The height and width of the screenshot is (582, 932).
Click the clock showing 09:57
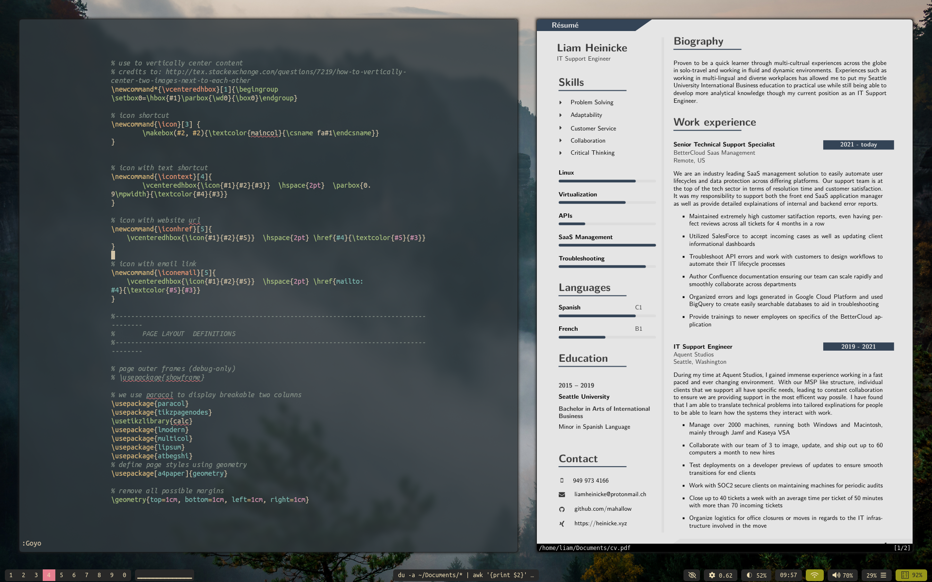tap(788, 575)
